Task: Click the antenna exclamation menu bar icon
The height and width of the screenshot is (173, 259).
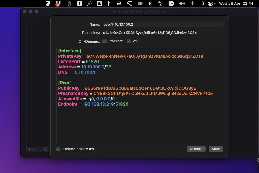Action: point(192,3)
